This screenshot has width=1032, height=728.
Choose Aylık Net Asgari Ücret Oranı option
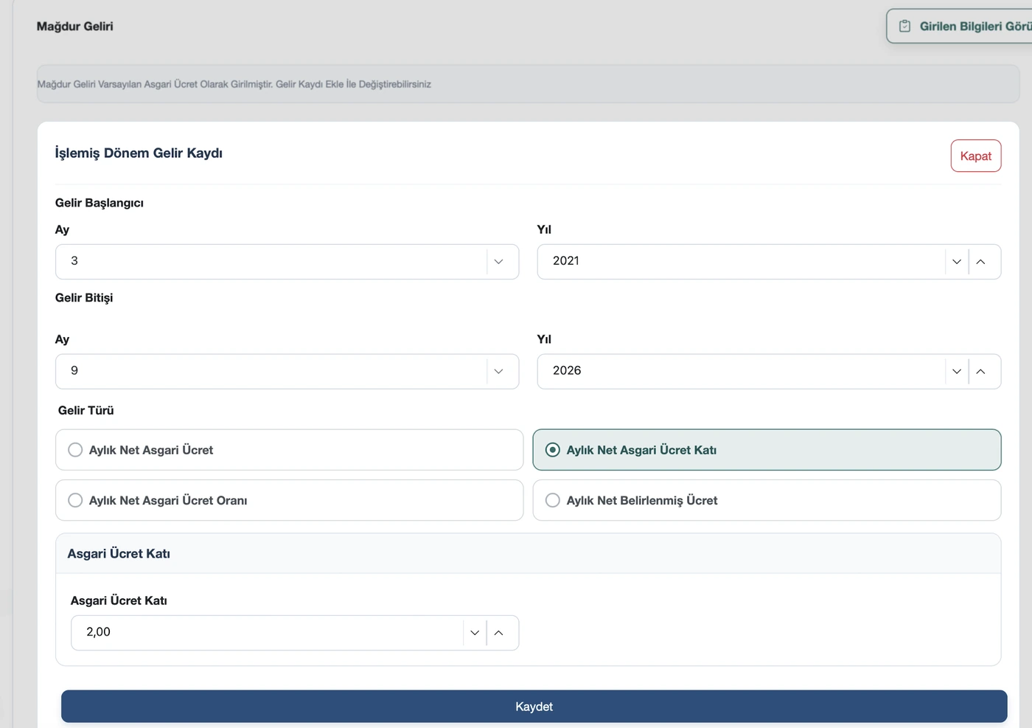point(289,500)
